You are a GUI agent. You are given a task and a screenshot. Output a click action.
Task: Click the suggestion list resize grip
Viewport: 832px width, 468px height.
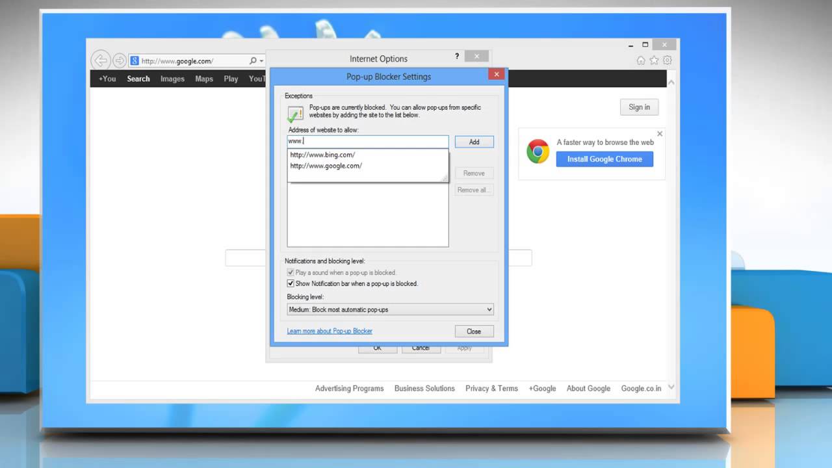pyautogui.click(x=445, y=177)
